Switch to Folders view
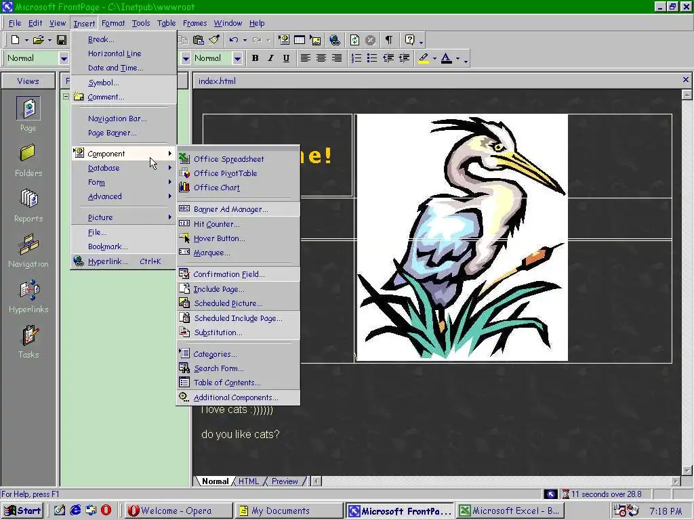Screen dimensions: 694x520 28,160
